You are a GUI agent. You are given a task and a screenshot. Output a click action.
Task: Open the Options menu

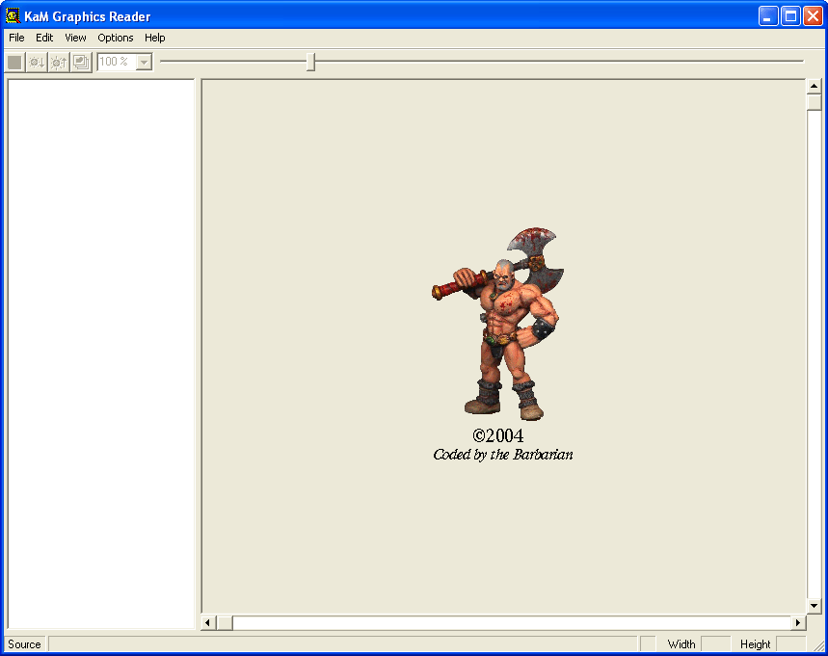point(116,38)
